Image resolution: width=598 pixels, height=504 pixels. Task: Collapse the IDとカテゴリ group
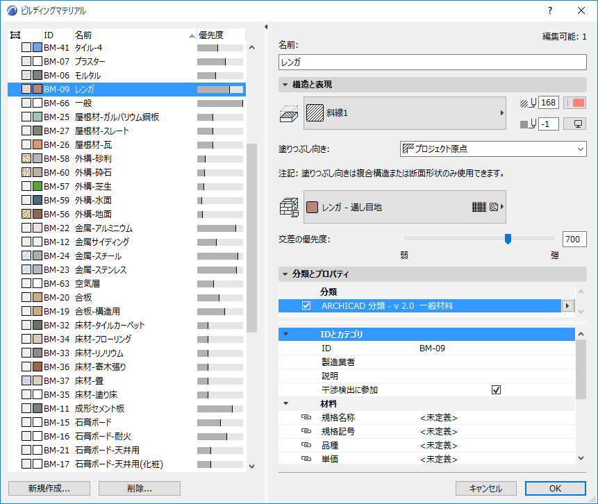(285, 335)
